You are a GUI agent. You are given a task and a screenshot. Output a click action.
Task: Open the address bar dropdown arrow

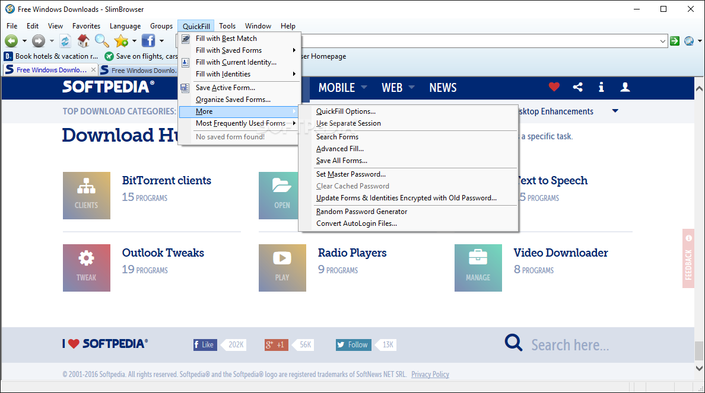click(x=662, y=41)
